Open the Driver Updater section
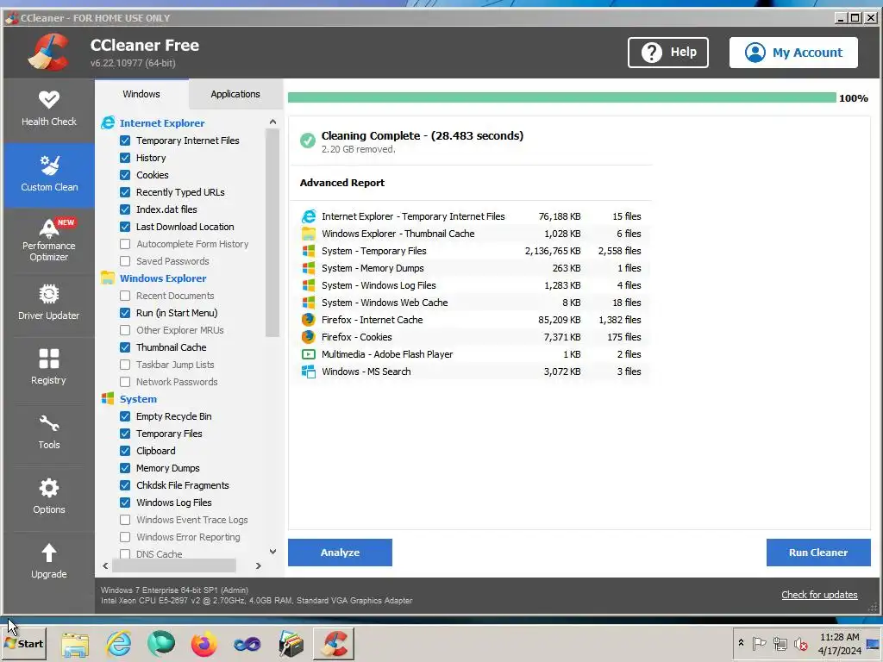883x662 pixels. (49, 303)
